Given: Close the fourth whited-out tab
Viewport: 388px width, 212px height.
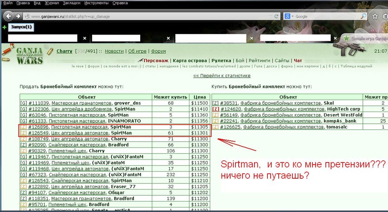Looking at the screenshot, I should pos(335,38).
